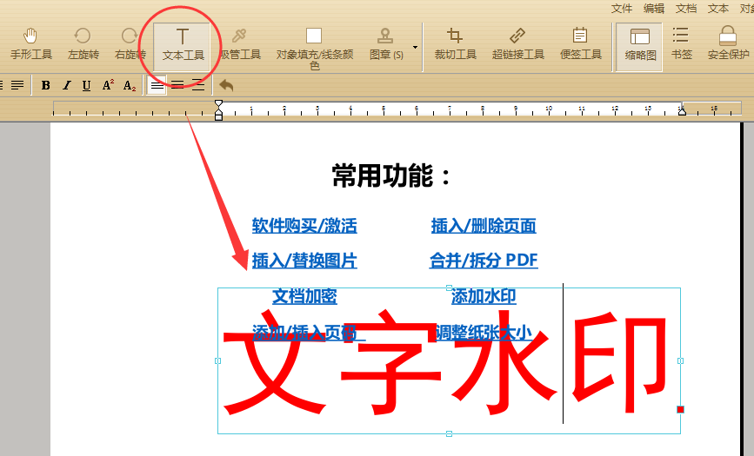The width and height of the screenshot is (754, 456).
Task: Open the 文本 menu
Action: click(x=718, y=9)
